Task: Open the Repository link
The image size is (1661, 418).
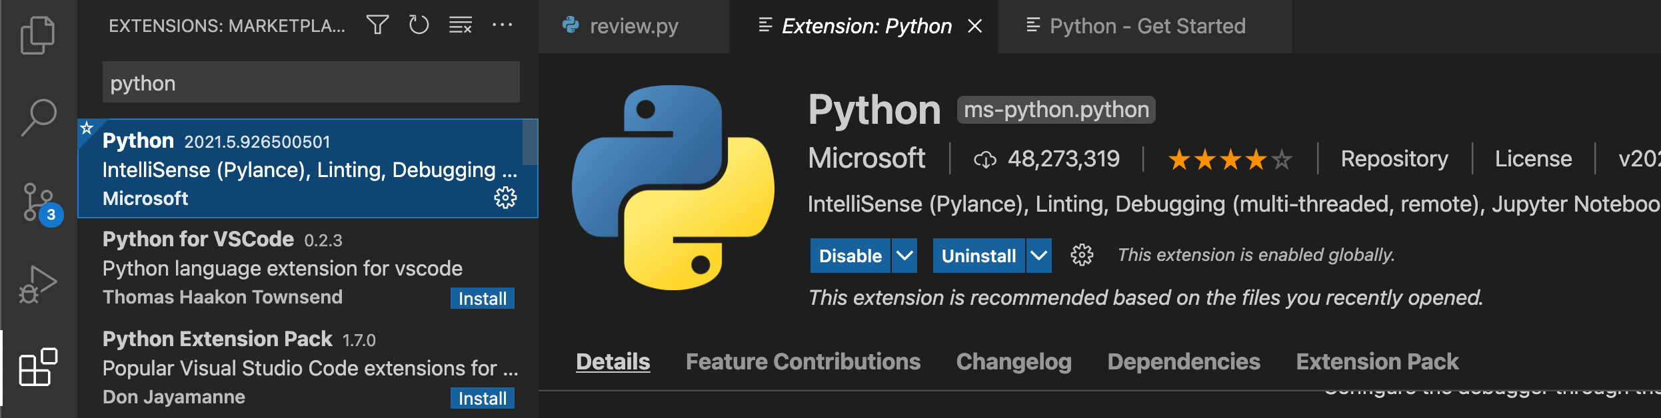Action: (x=1394, y=159)
